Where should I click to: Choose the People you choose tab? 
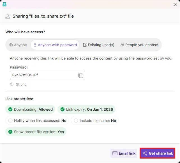coord(139,45)
